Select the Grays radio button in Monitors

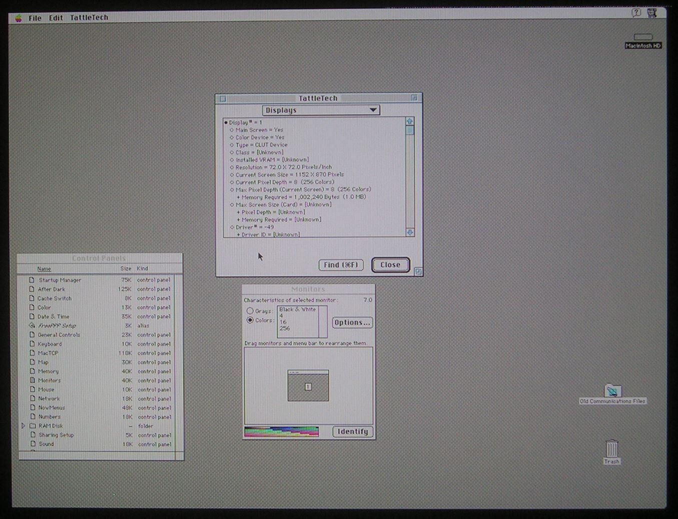click(250, 311)
